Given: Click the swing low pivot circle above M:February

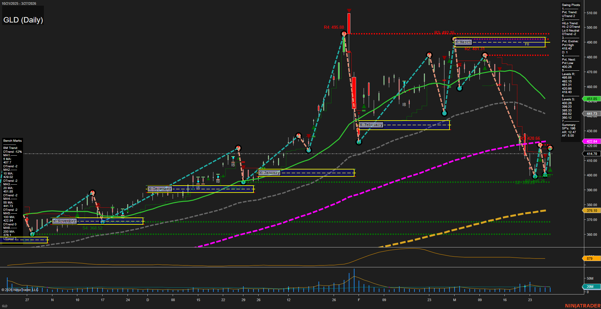Looking at the screenshot, I should click(x=359, y=142).
